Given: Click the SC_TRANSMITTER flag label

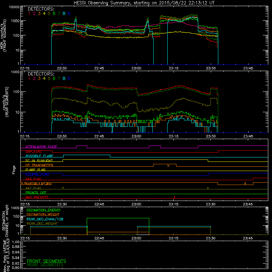Looking at the screenshot, I should coord(39,165).
